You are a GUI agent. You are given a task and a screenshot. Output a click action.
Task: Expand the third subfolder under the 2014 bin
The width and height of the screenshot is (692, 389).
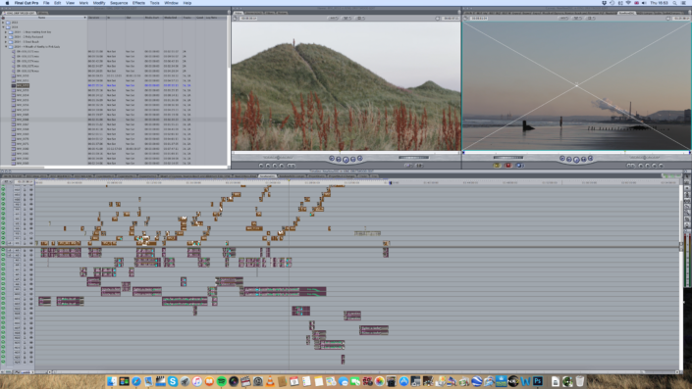pos(6,42)
